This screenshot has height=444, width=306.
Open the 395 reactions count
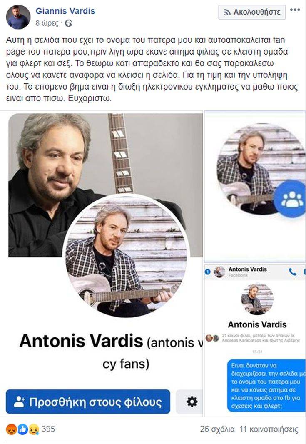coord(48,429)
